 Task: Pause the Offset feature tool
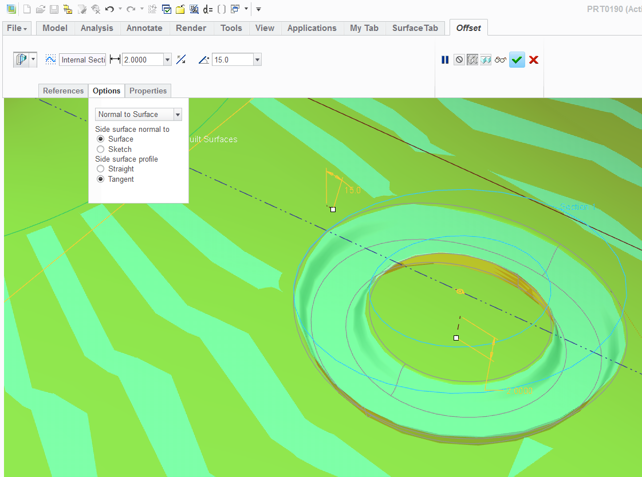point(445,60)
